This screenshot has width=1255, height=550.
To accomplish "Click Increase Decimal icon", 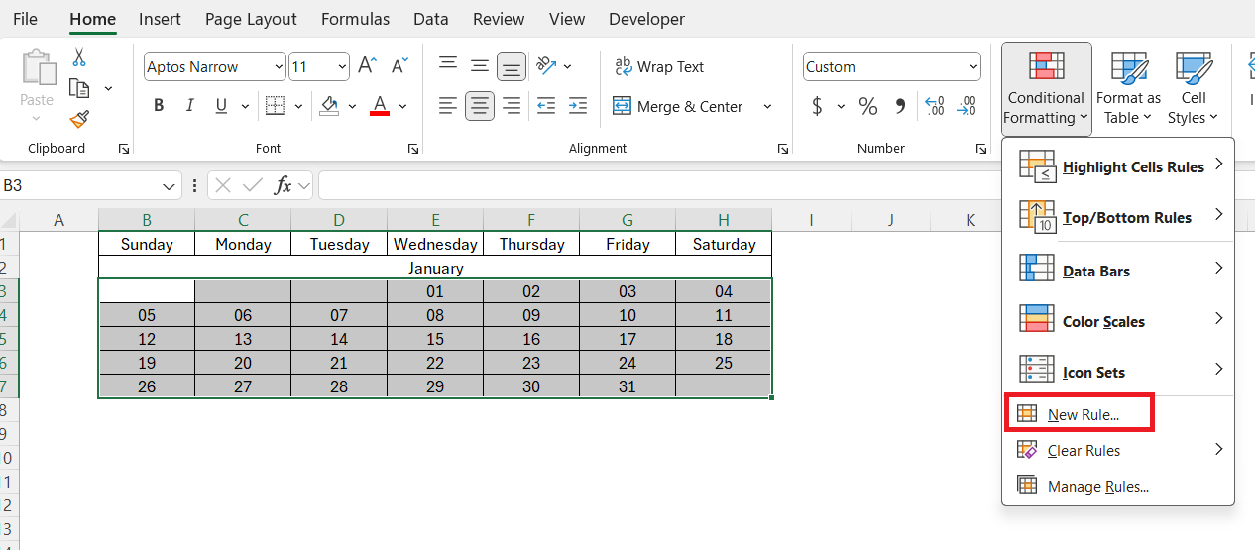I will pos(934,106).
